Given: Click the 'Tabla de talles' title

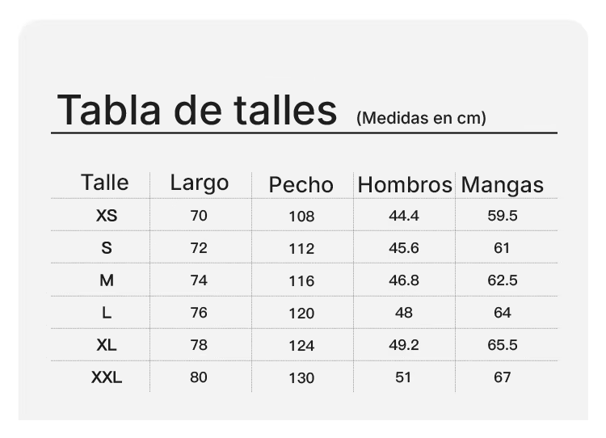Looking at the screenshot, I should click(197, 110).
